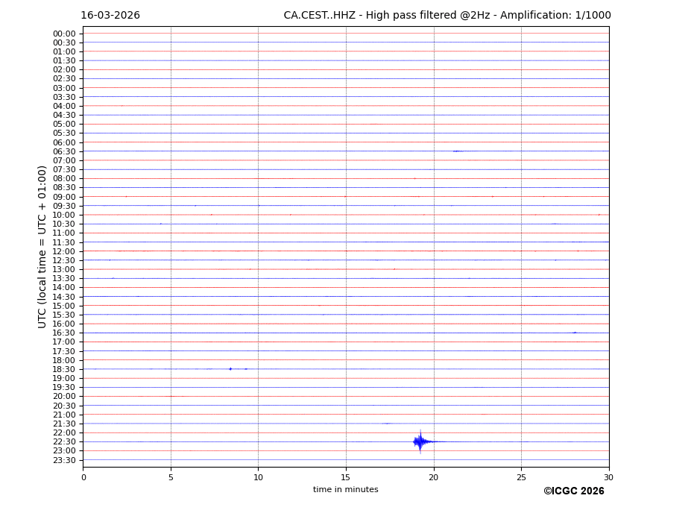Click the 09:00 time label on the left axis
Image resolution: width=691 pixels, height=519 pixels.
point(64,197)
